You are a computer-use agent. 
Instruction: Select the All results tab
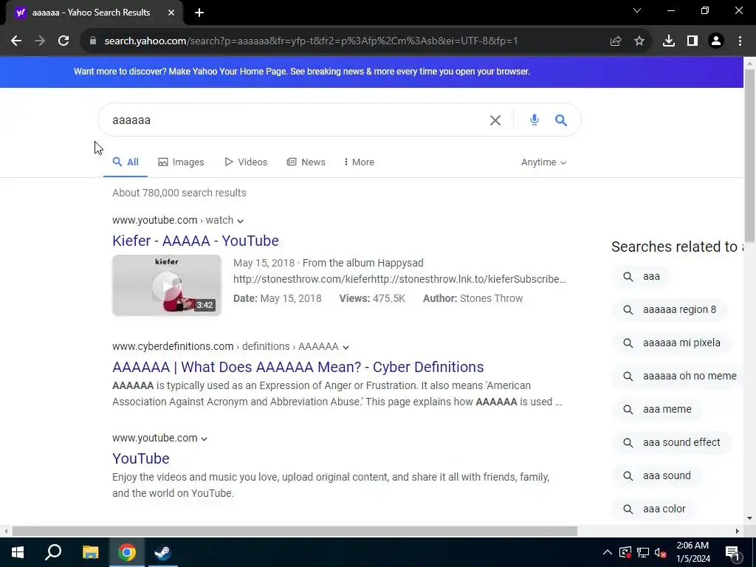tap(126, 162)
